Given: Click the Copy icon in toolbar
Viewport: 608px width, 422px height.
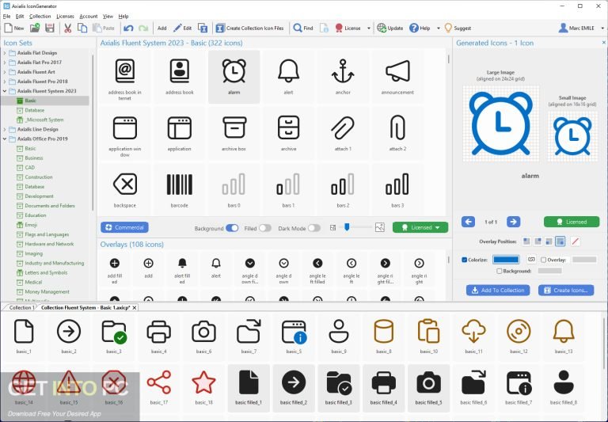Looking at the screenshot, I should (82, 28).
